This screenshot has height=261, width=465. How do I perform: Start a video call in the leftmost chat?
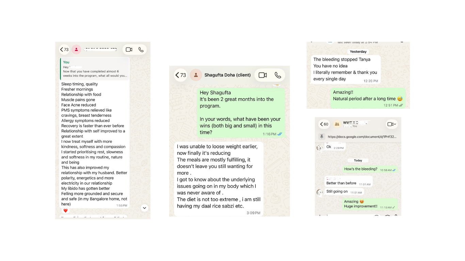click(129, 50)
